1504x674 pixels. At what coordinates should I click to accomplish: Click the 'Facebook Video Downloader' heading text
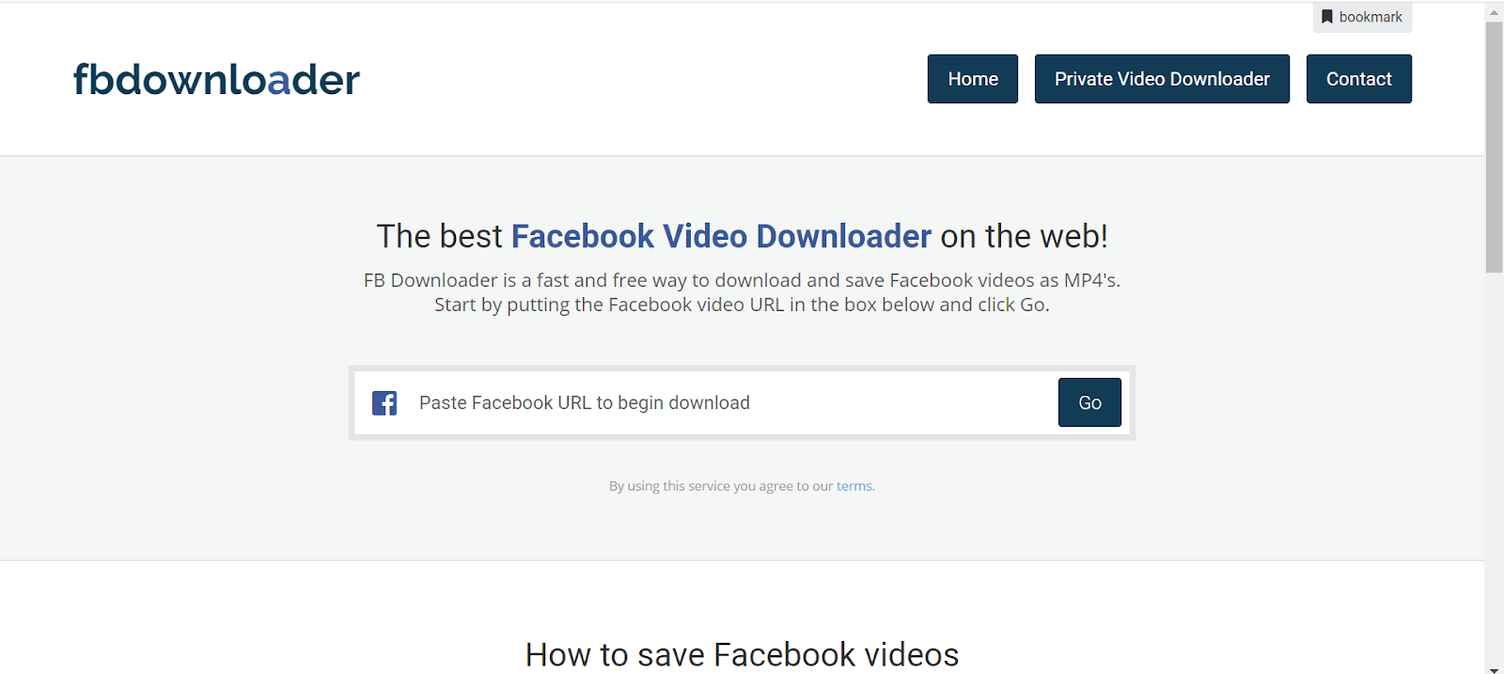pos(721,236)
